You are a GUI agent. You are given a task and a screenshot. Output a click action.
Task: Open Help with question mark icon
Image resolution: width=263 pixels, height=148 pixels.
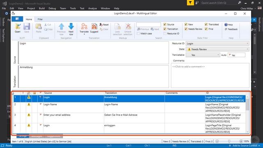pos(226,25)
